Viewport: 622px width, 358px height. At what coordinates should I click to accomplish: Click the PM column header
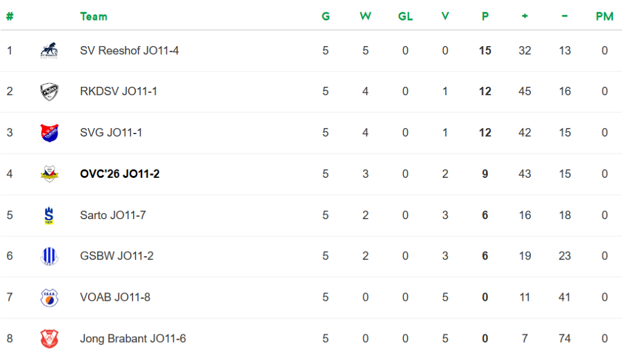(604, 16)
